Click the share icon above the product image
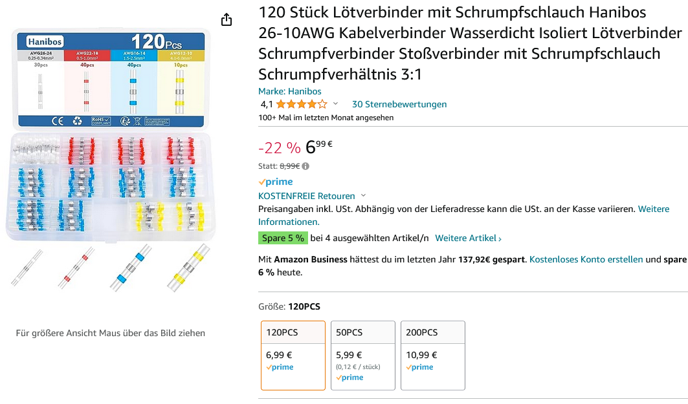This screenshot has height=404, width=688. [x=227, y=20]
